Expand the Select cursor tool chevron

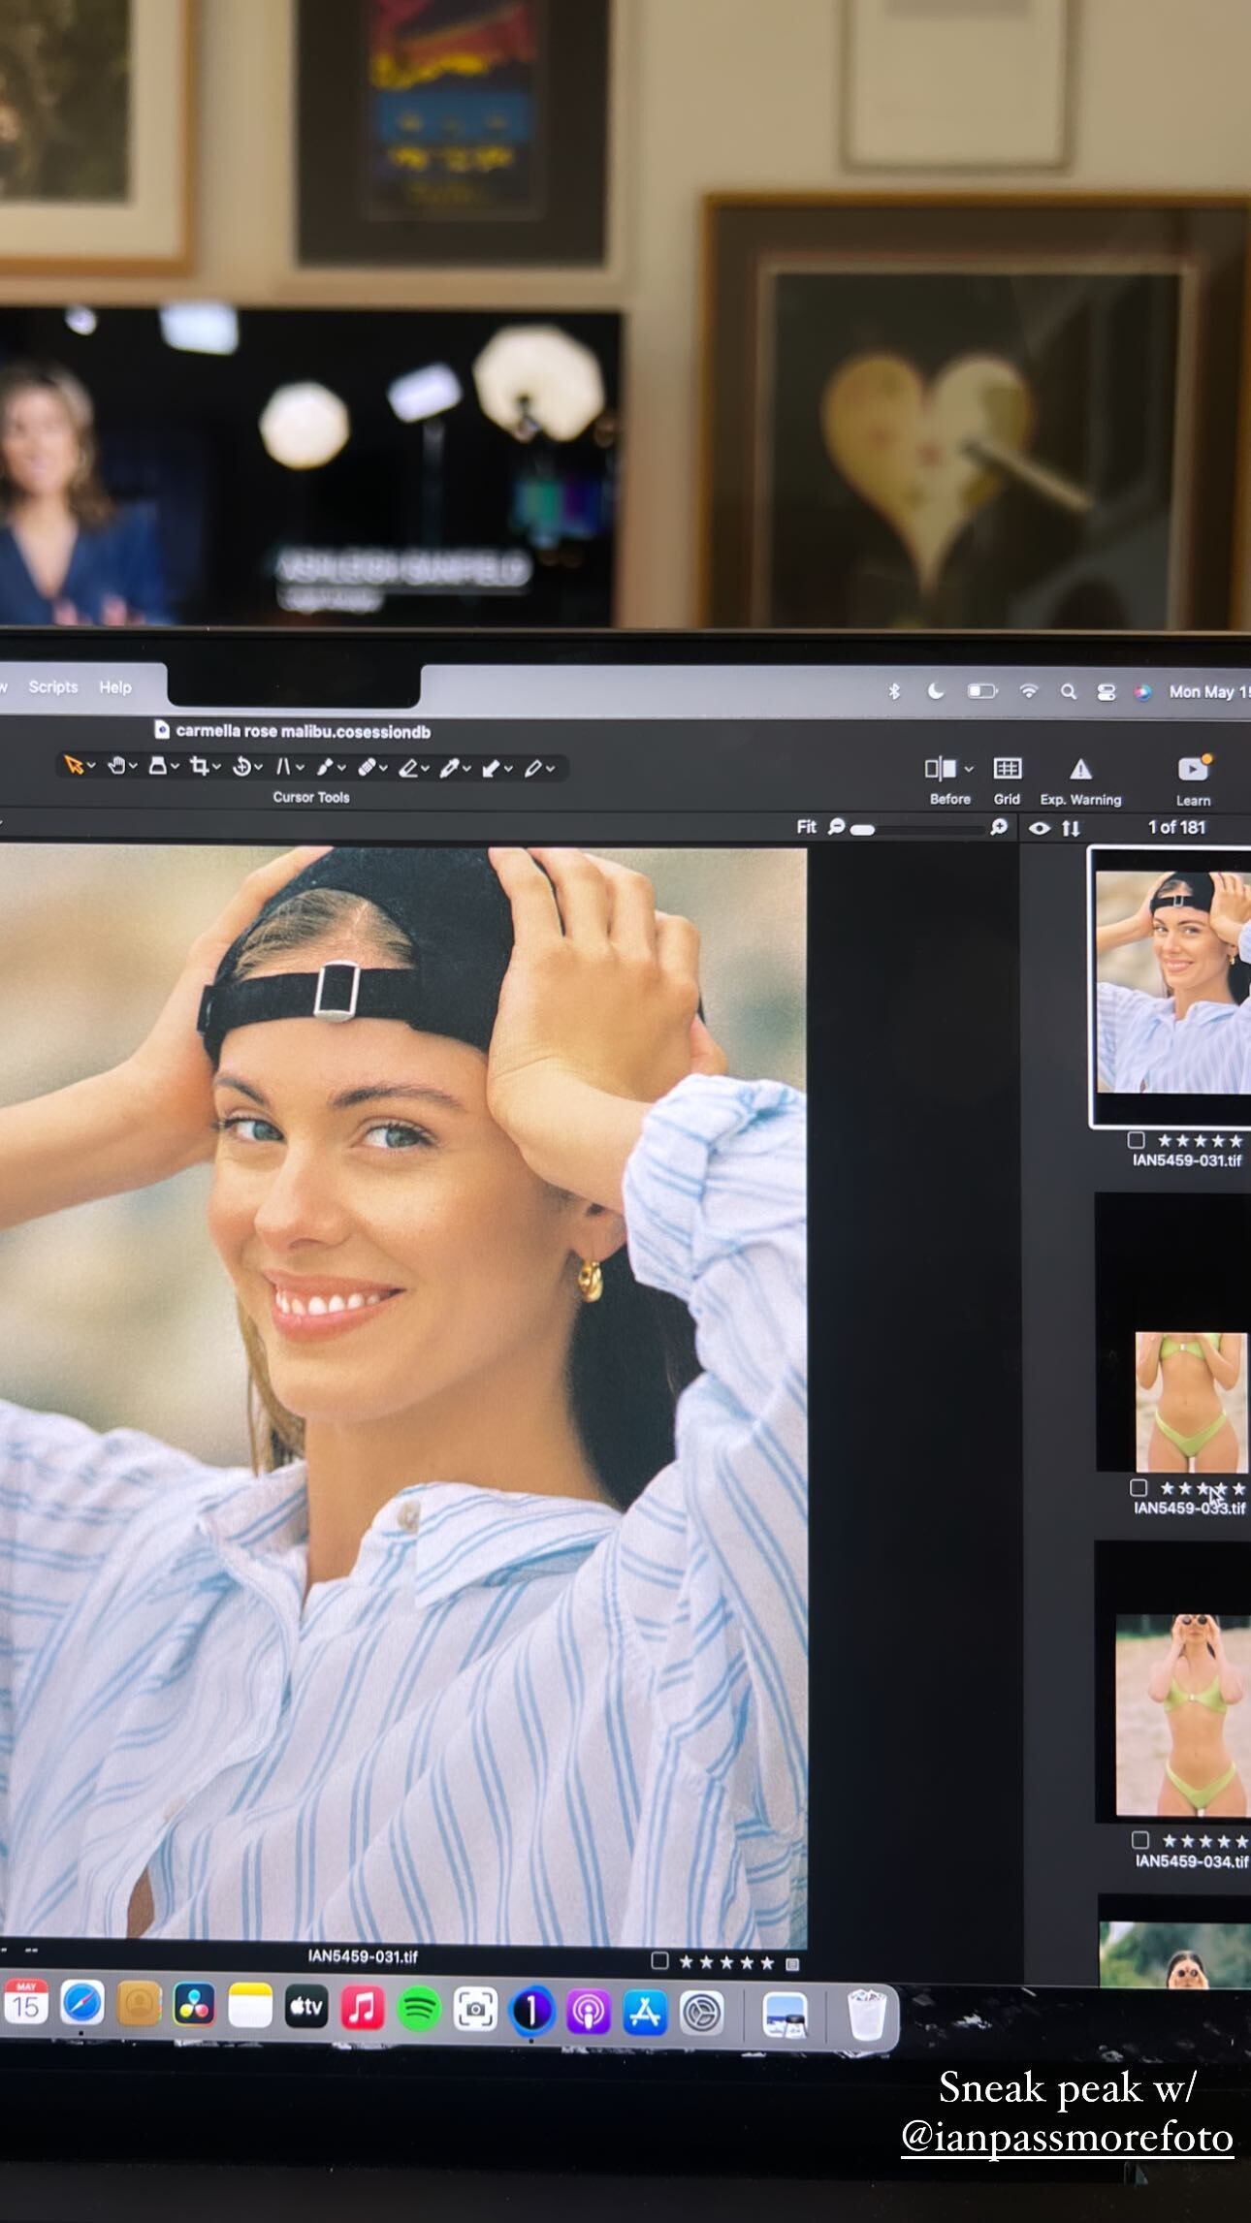[91, 767]
